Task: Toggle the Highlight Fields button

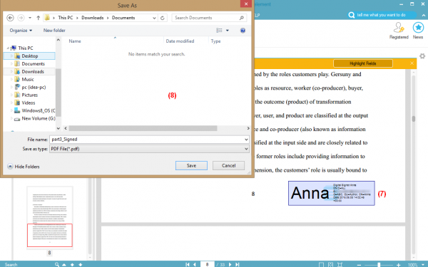Action: (363, 63)
